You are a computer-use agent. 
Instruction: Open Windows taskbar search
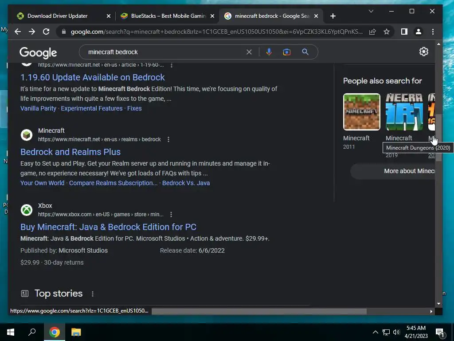click(32, 332)
